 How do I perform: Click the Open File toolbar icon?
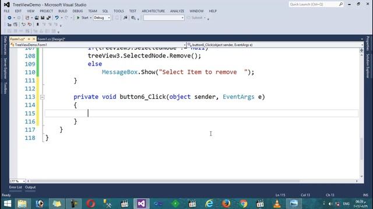(37, 18)
